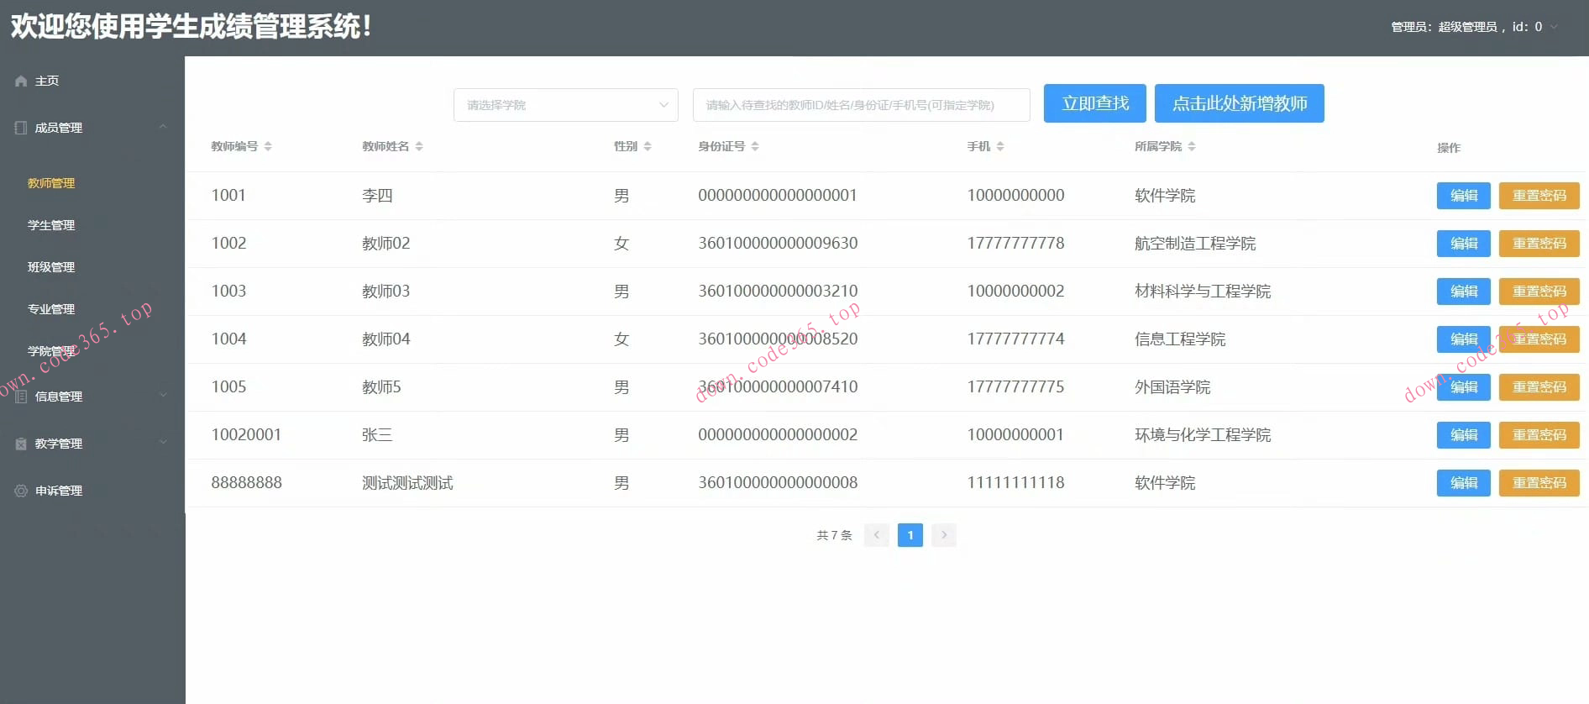Viewport: 1589px width, 704px height.
Task: Focus the teacher search input field
Action: 861,105
